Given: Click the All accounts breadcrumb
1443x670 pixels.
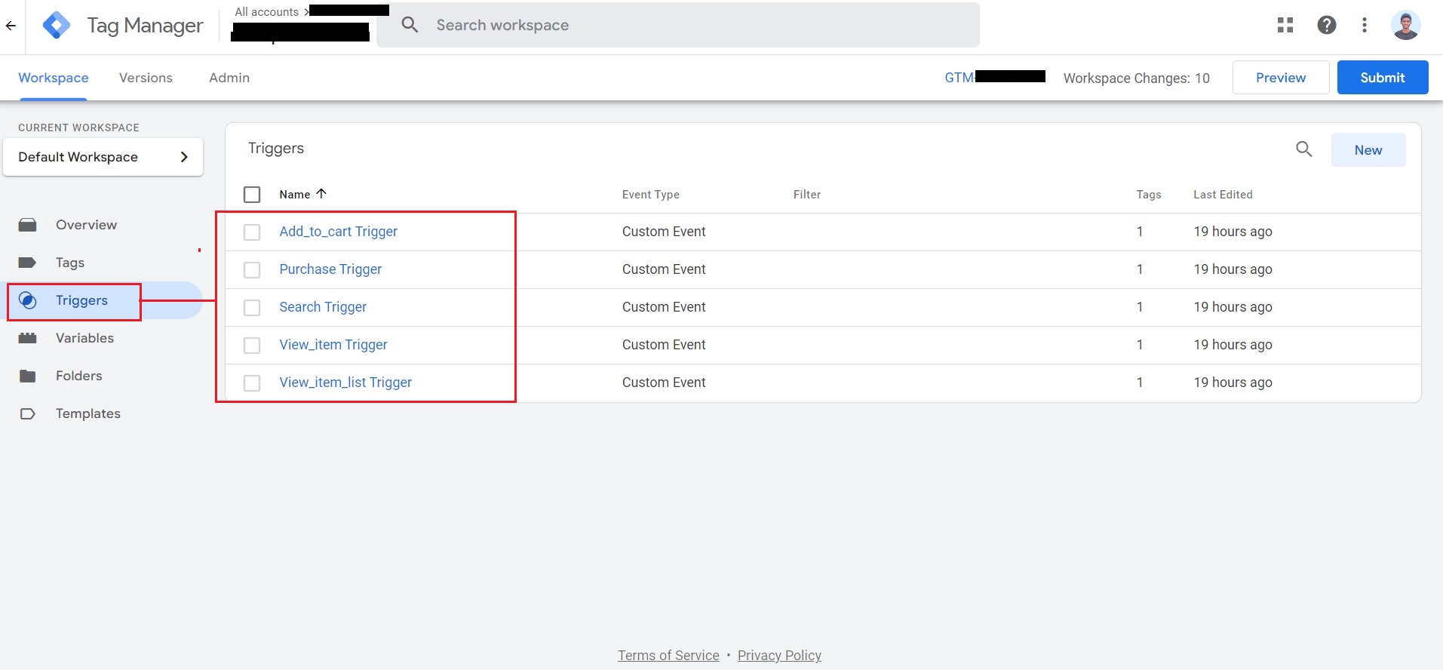Looking at the screenshot, I should [267, 12].
